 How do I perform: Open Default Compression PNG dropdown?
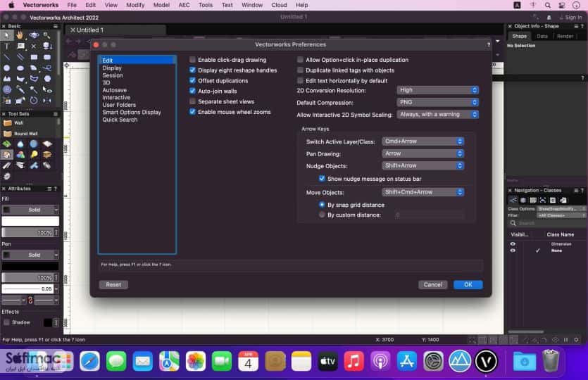(x=437, y=102)
